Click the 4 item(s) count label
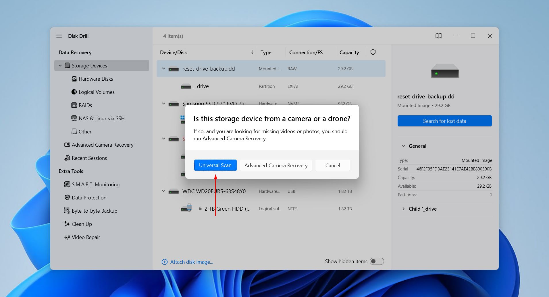The height and width of the screenshot is (297, 549). 173,36
